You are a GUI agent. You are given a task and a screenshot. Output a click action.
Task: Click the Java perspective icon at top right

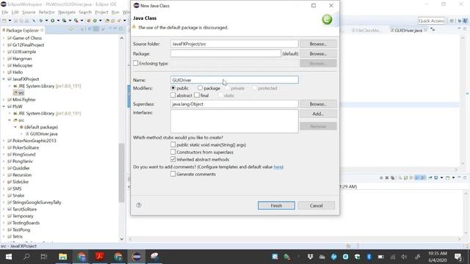point(465,21)
